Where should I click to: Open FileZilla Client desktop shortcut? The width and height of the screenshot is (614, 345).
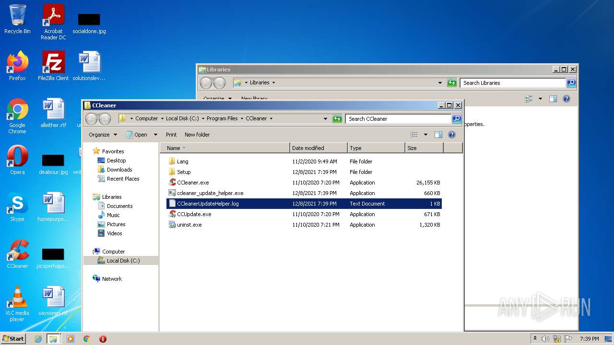[53, 66]
